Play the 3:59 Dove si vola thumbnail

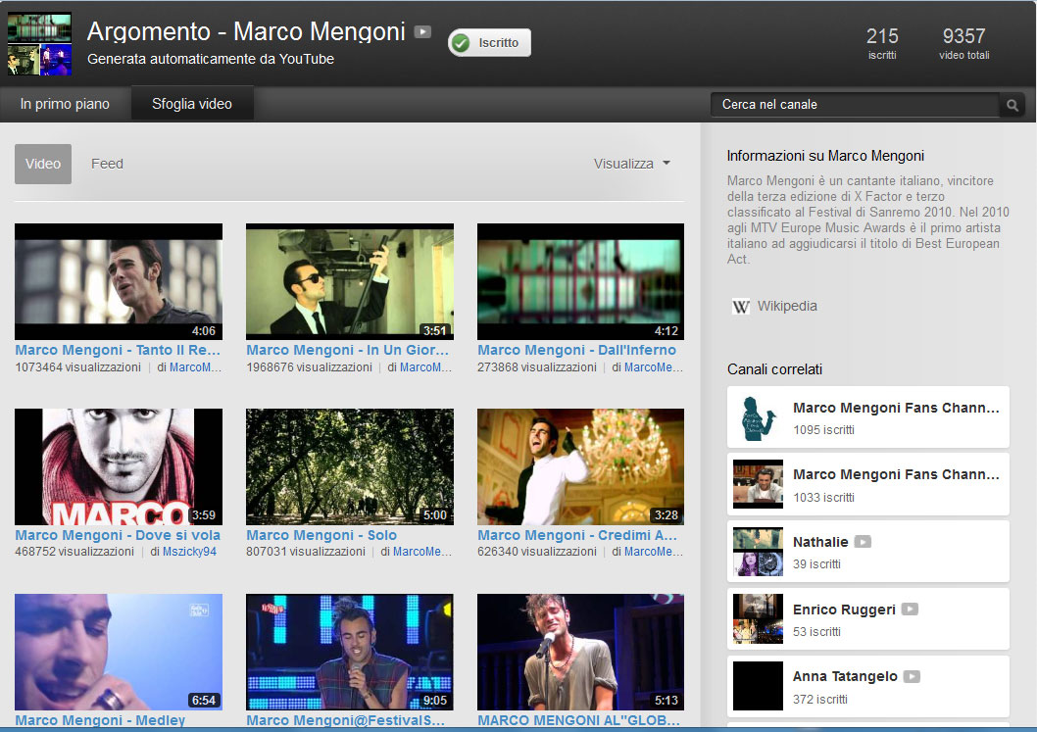point(119,466)
